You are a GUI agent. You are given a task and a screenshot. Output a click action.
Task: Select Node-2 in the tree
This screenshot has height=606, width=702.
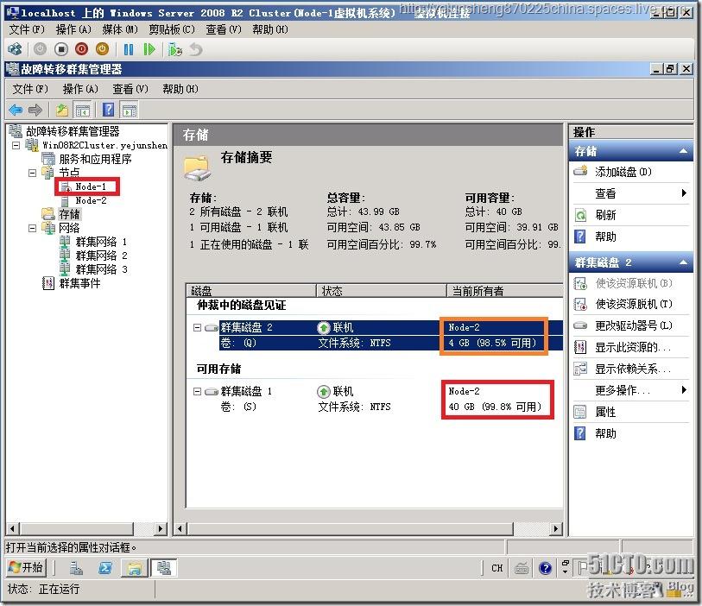pyautogui.click(x=91, y=200)
